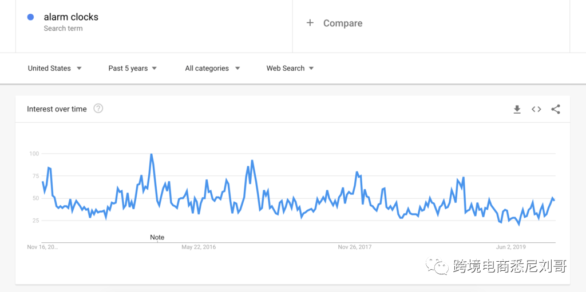
Task: Open the embed code icon
Action: 536,109
